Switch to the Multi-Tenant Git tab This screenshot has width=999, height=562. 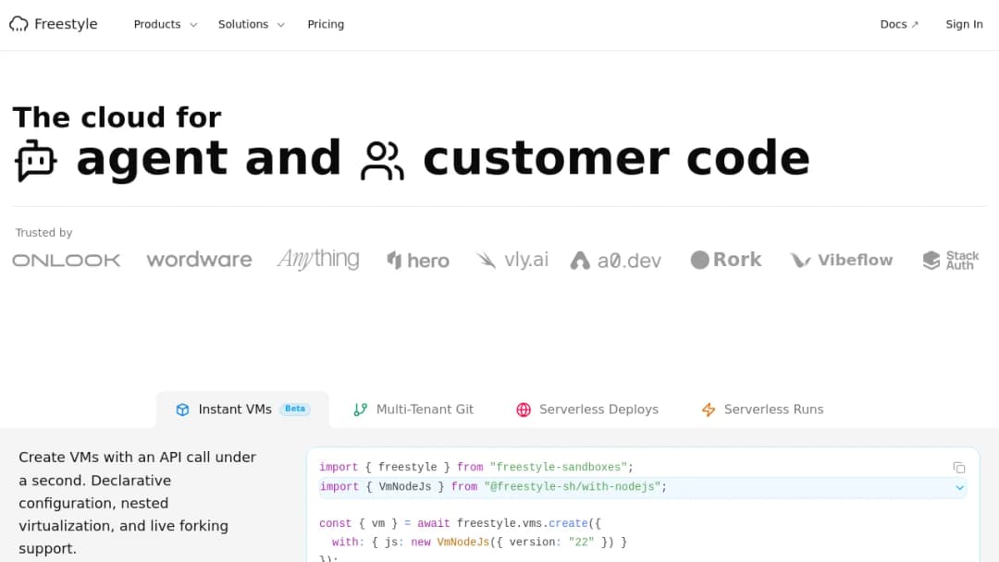(x=413, y=409)
